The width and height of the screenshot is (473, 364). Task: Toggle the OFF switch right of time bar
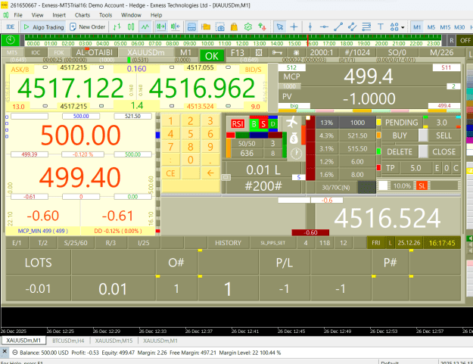click(465, 40)
